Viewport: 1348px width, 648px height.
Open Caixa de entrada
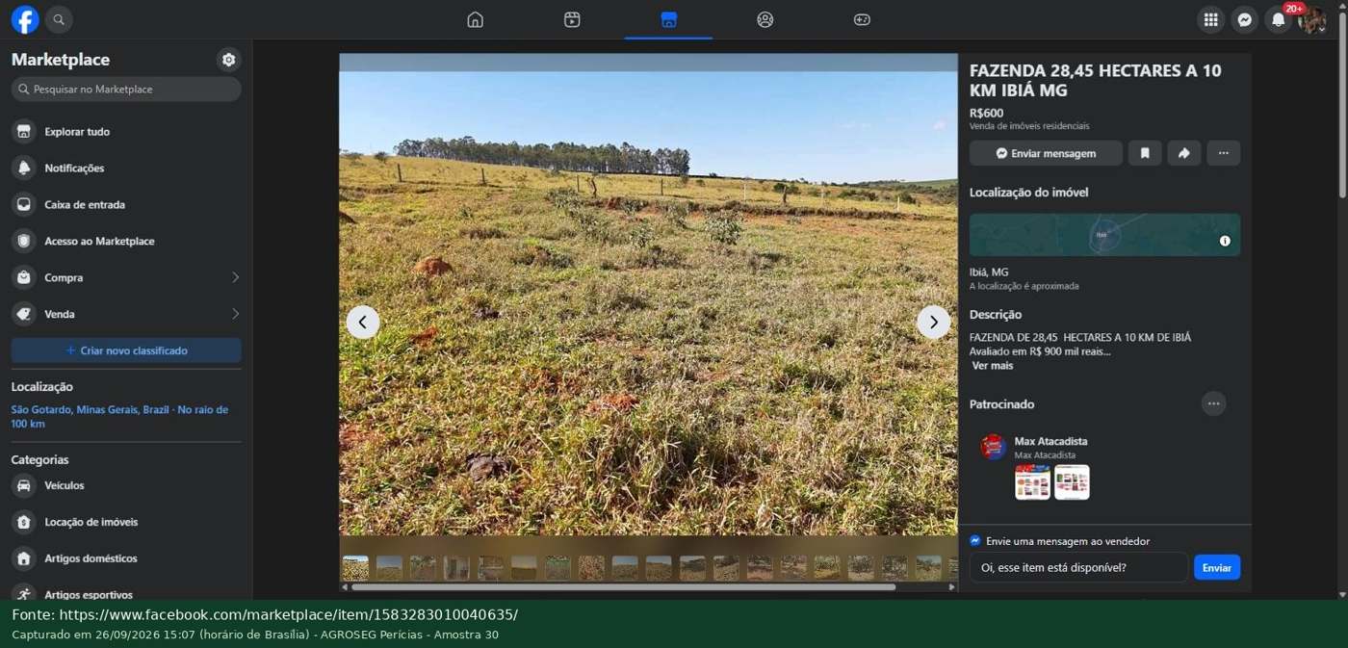[126, 204]
